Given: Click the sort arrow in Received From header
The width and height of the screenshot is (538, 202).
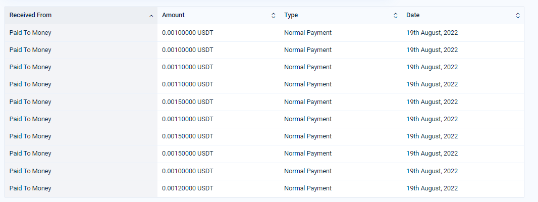Looking at the screenshot, I should [151, 16].
